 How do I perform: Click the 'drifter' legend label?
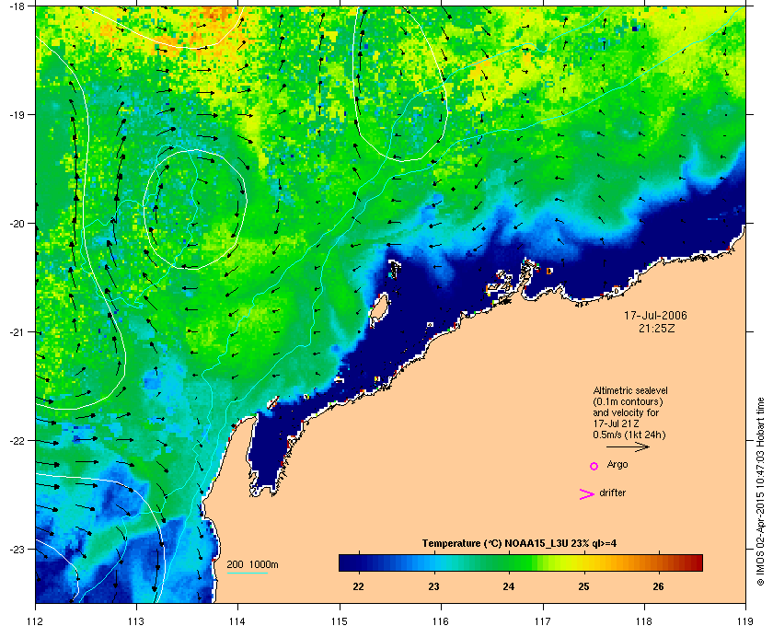(x=612, y=493)
